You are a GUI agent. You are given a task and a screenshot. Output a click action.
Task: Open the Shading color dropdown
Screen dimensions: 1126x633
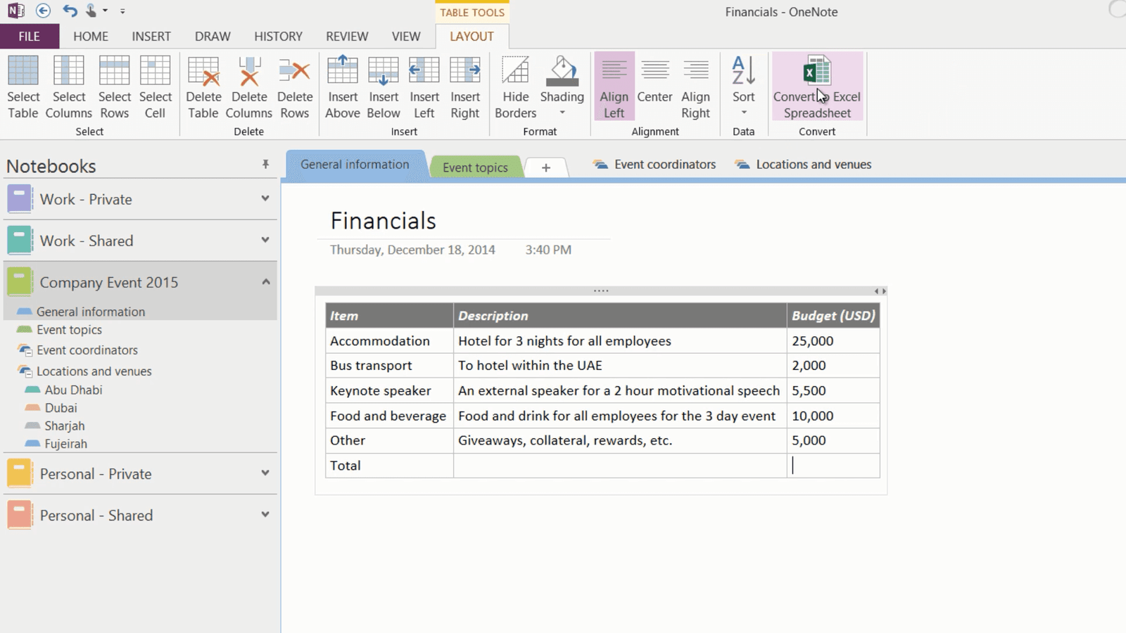pos(562,113)
